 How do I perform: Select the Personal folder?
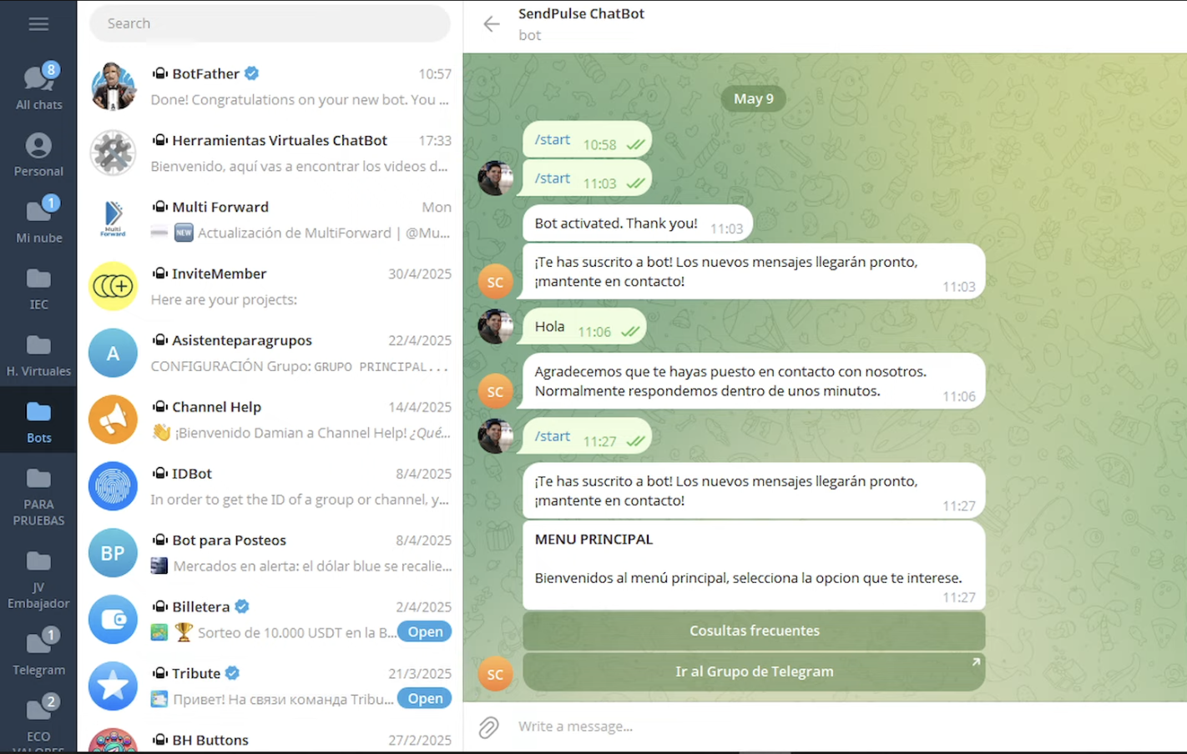click(38, 153)
